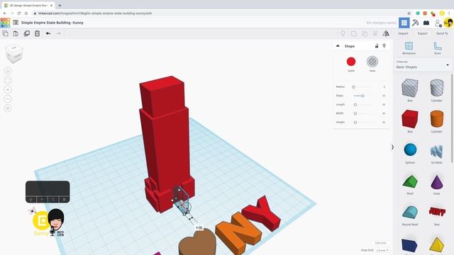
Task: Open Blocks mode with the pickaxe icon
Action: 415,23
